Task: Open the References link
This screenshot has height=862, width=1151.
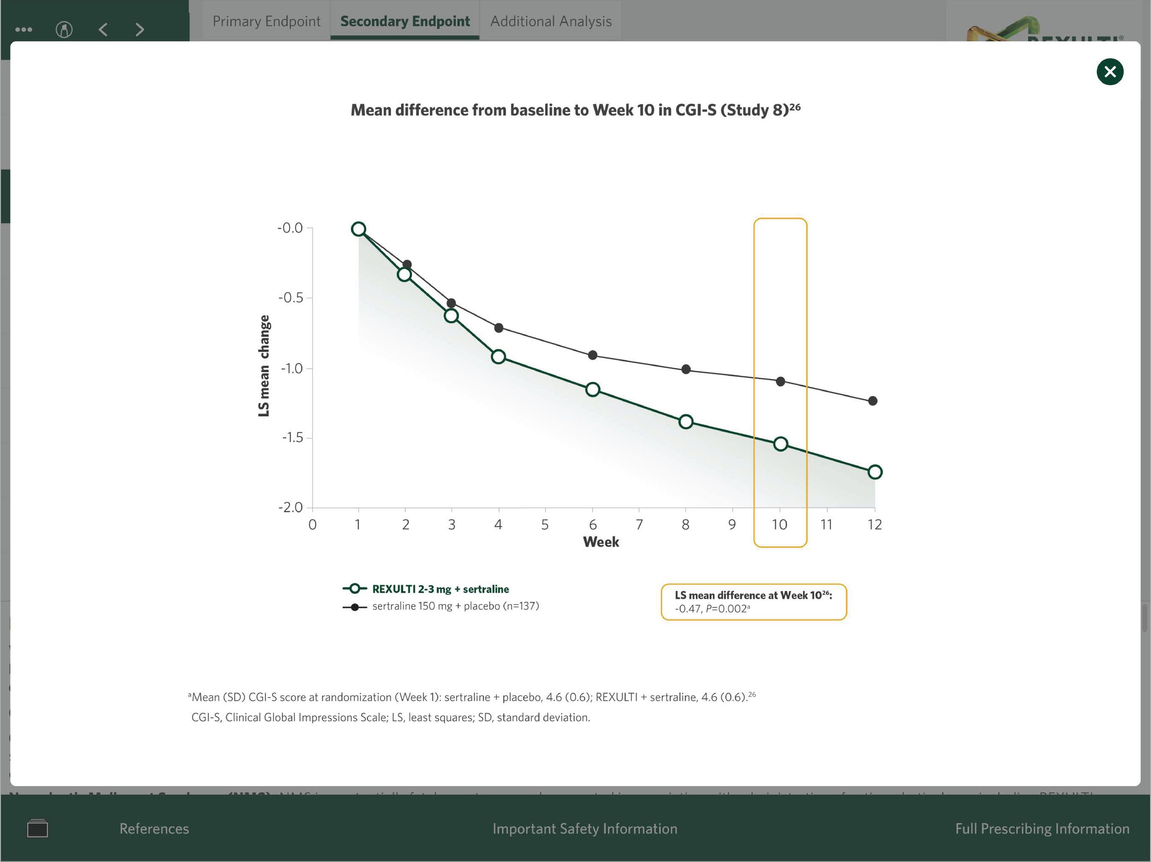Action: click(x=154, y=828)
